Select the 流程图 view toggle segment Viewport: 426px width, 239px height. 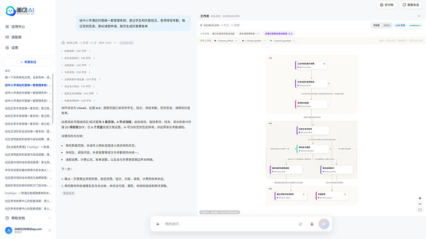[x=376, y=25]
